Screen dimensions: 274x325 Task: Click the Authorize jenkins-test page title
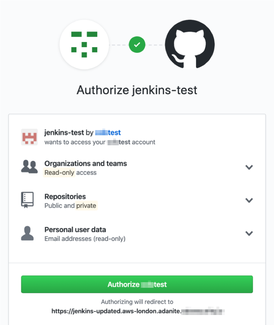pyautogui.click(x=137, y=90)
